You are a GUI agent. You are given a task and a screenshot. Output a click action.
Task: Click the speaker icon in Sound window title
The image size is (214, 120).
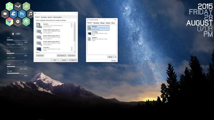click(35, 13)
